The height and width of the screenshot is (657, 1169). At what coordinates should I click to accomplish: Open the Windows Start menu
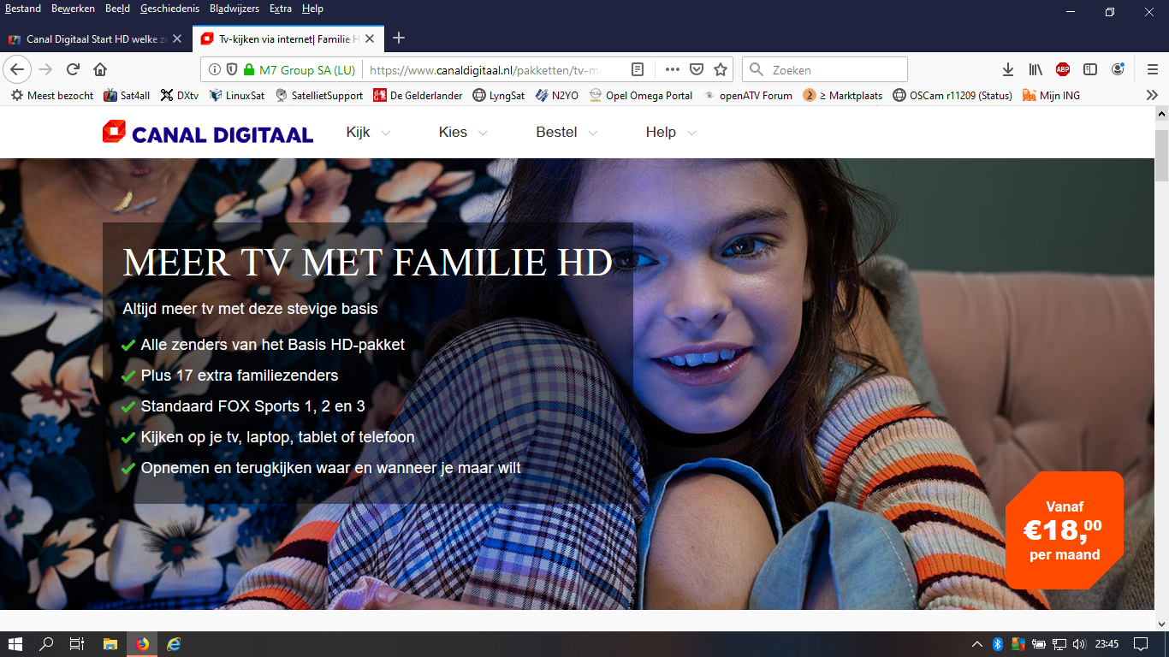(15, 643)
